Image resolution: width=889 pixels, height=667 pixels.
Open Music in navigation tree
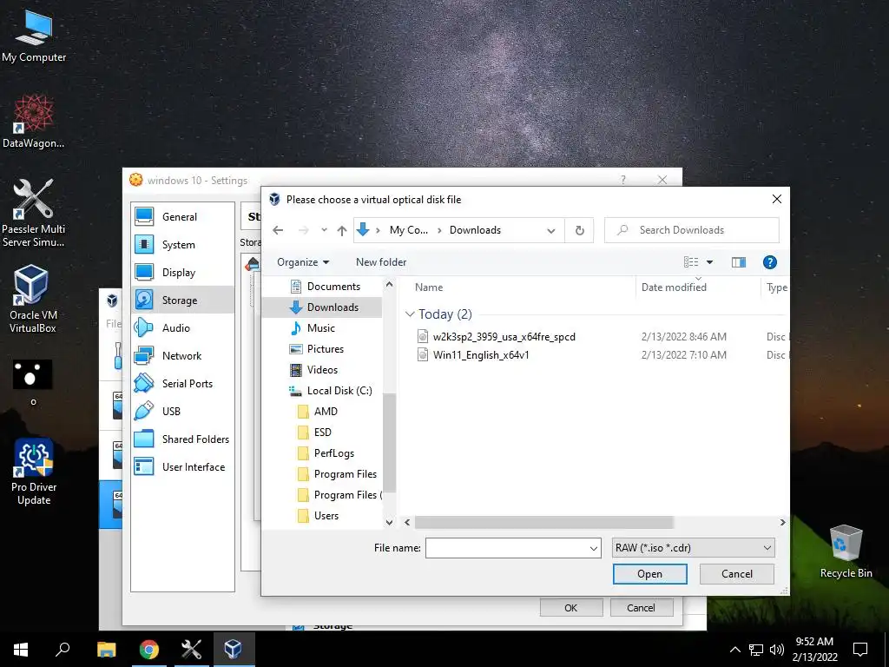321,328
